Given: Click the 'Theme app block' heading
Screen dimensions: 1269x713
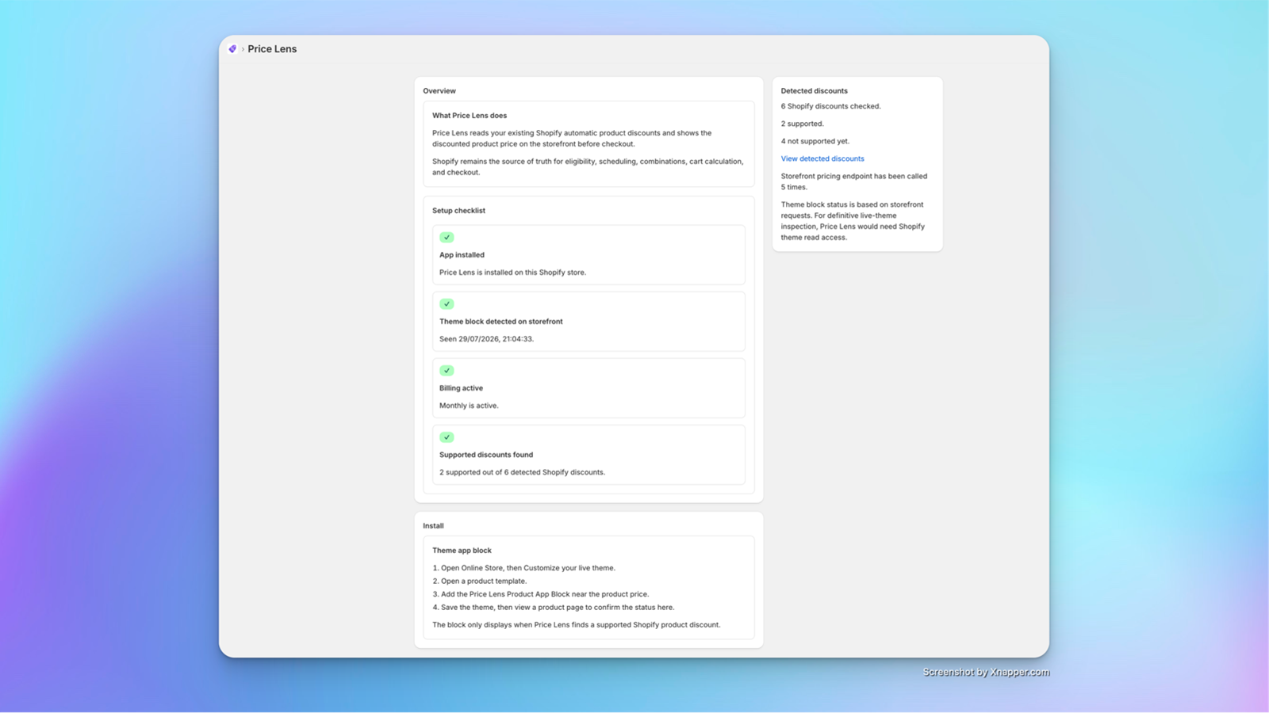Looking at the screenshot, I should click(462, 551).
